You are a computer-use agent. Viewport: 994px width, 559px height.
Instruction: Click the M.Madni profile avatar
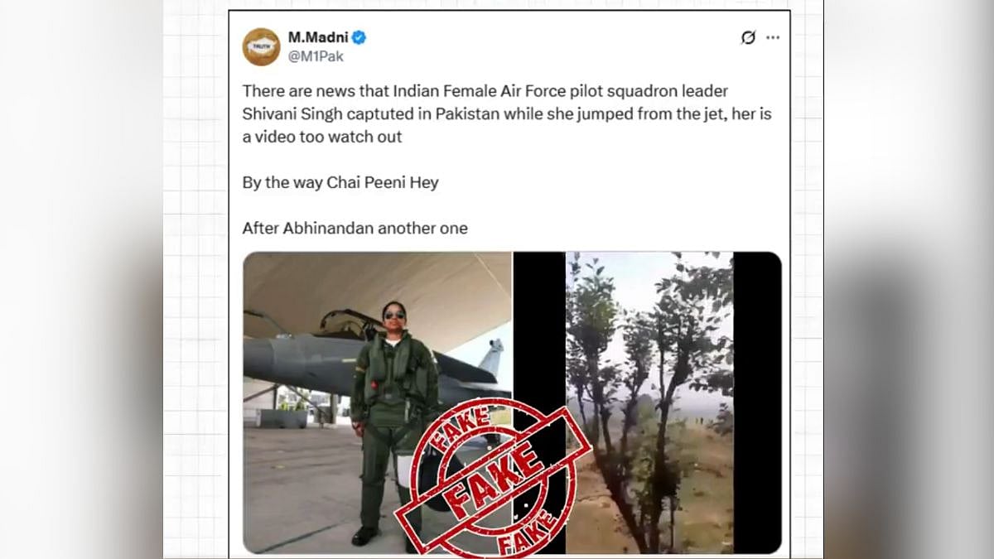point(261,46)
